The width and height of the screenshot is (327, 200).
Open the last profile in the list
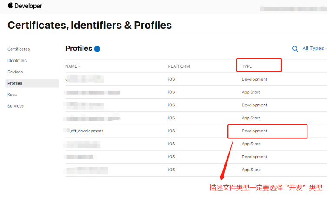pyautogui.click(x=87, y=170)
